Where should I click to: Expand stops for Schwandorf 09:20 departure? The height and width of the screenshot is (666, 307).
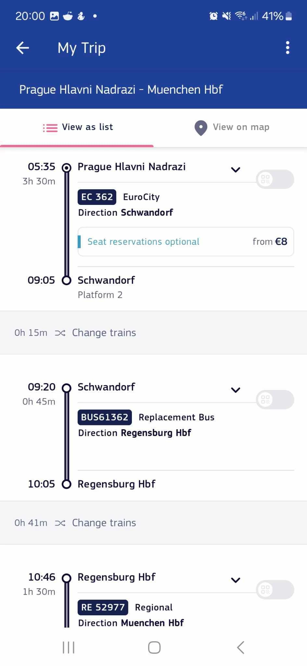[x=236, y=390]
